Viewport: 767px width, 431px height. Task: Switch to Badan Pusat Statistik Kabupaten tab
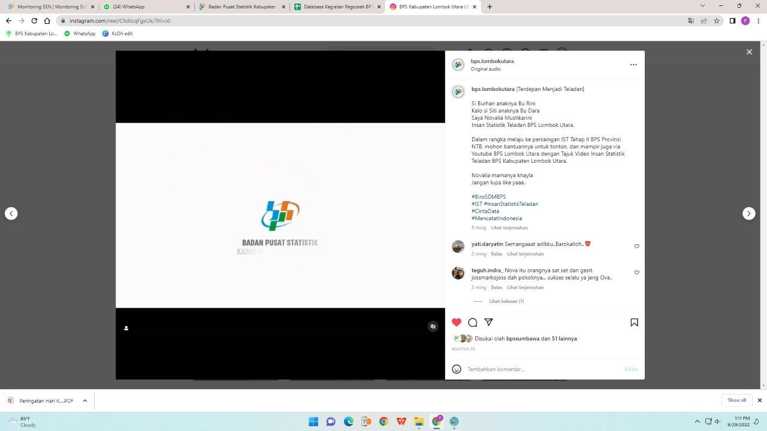click(241, 7)
